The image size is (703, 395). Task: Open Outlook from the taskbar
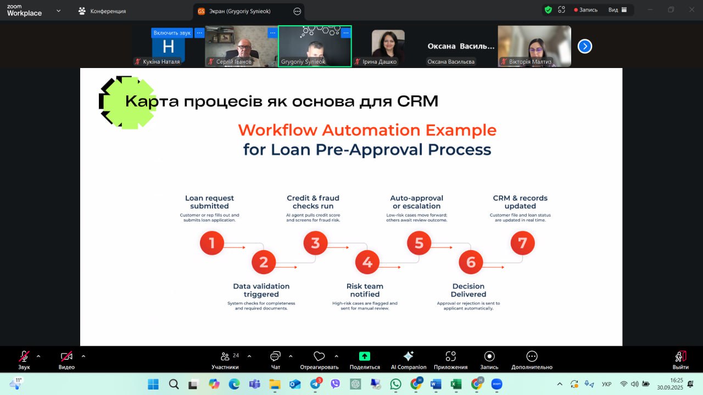pyautogui.click(x=295, y=384)
